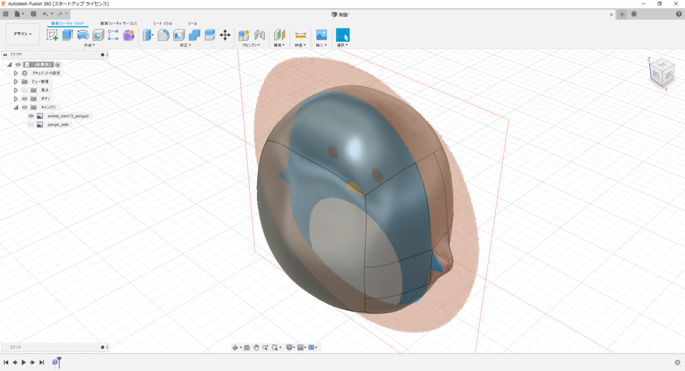This screenshot has height=371, width=685.
Task: Select the Fillet tool
Action: coord(163,35)
